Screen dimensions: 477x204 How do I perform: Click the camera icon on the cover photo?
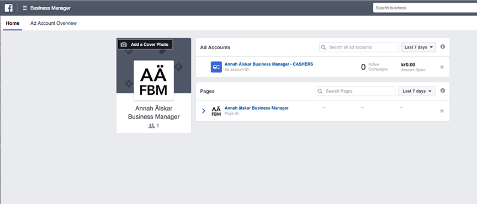124,45
